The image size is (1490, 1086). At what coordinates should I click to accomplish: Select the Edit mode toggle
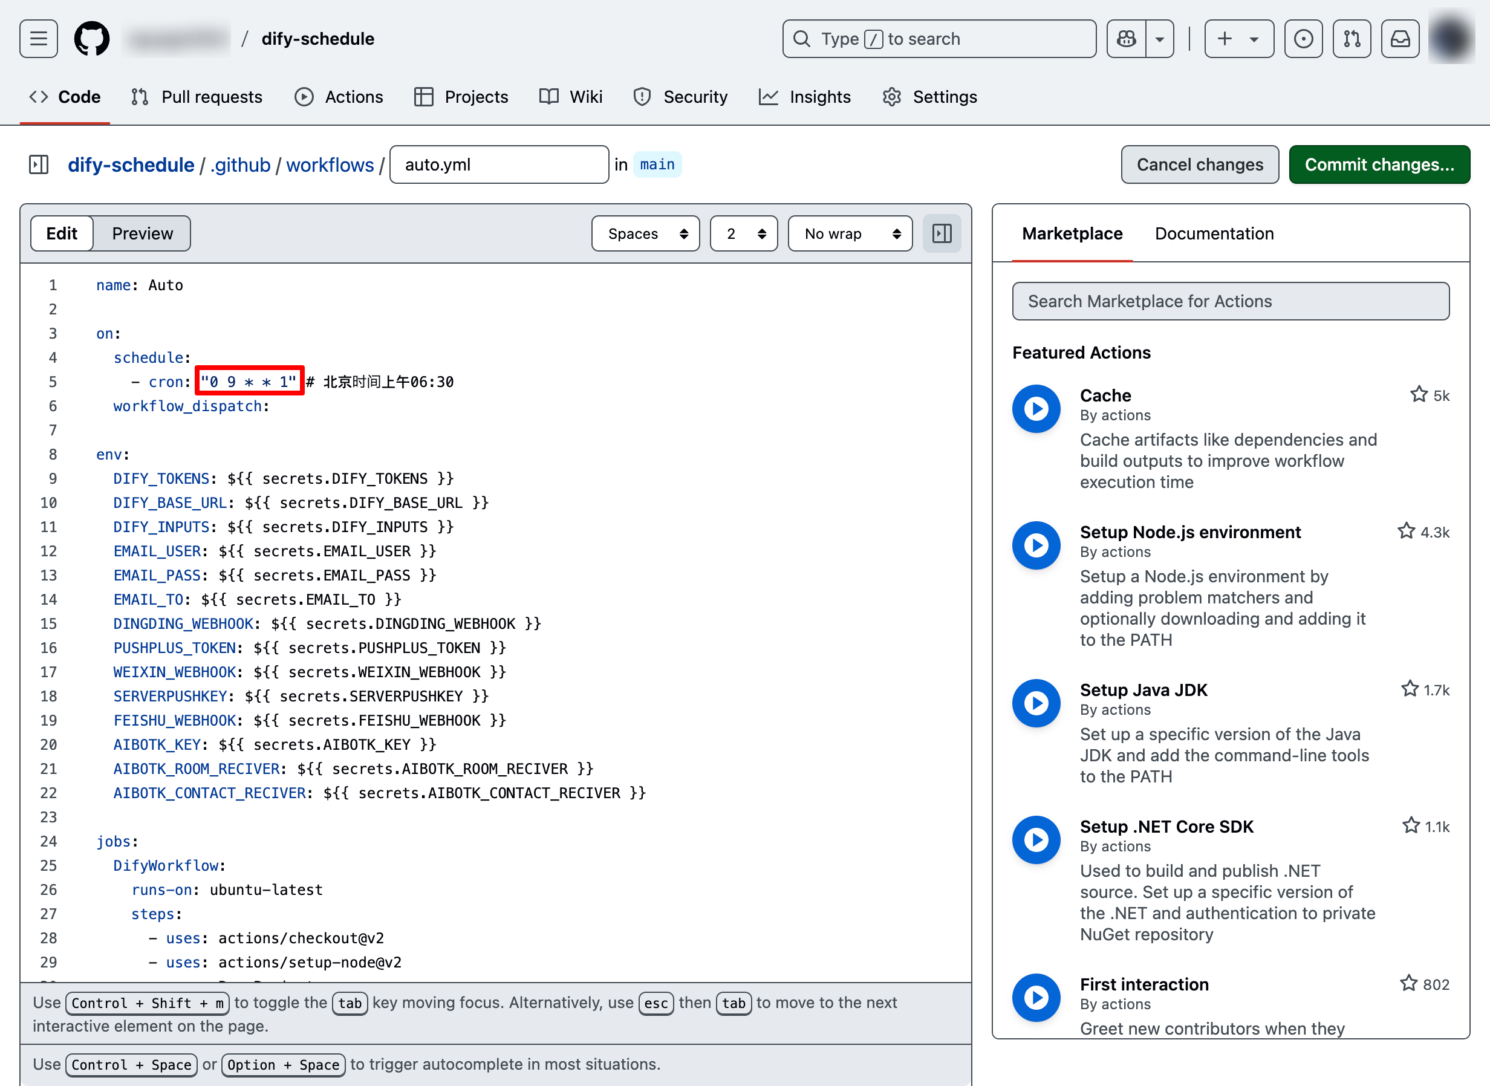(x=62, y=233)
